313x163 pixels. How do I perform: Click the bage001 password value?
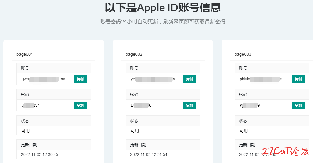click(30, 105)
